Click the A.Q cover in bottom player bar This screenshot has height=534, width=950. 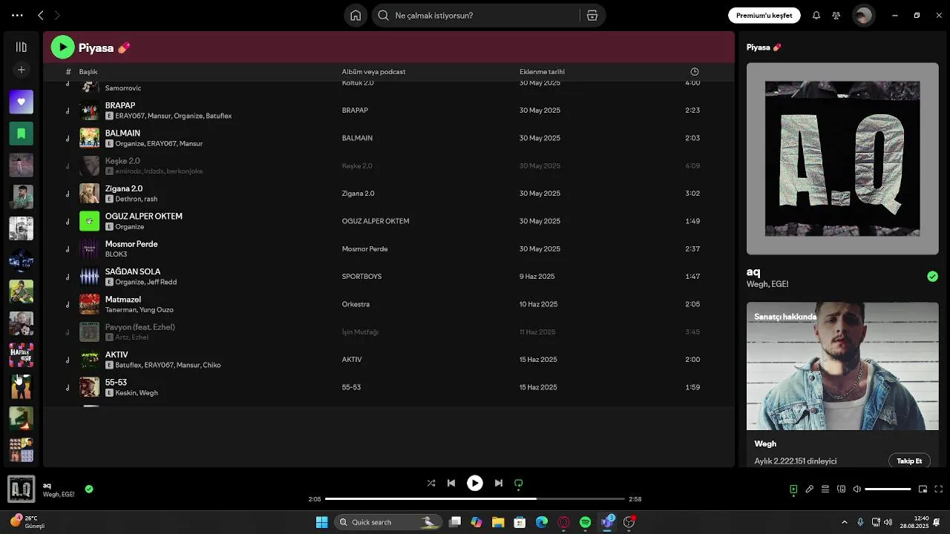point(21,489)
